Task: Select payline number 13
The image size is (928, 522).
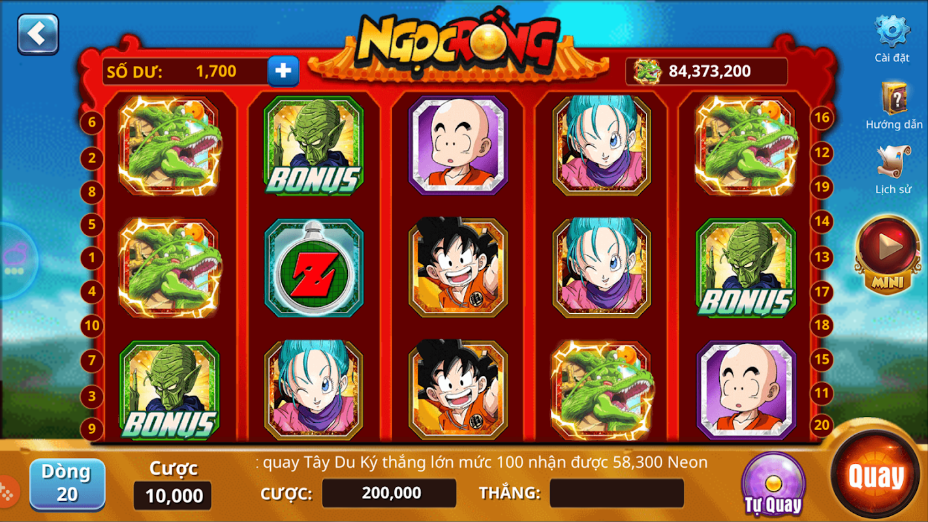Action: 822,256
